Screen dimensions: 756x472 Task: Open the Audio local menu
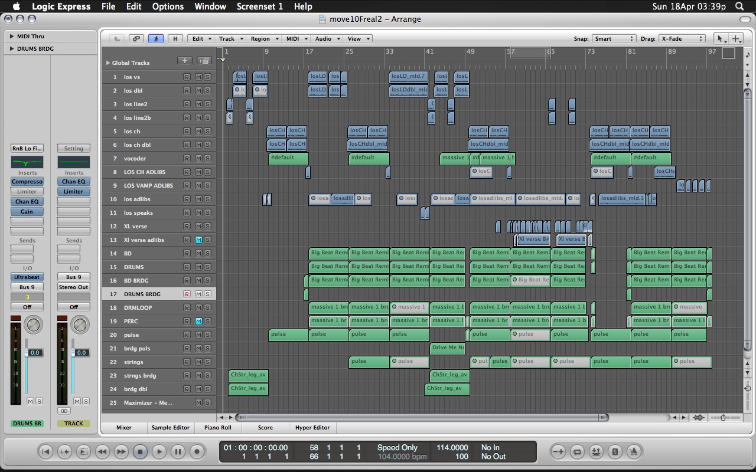326,39
